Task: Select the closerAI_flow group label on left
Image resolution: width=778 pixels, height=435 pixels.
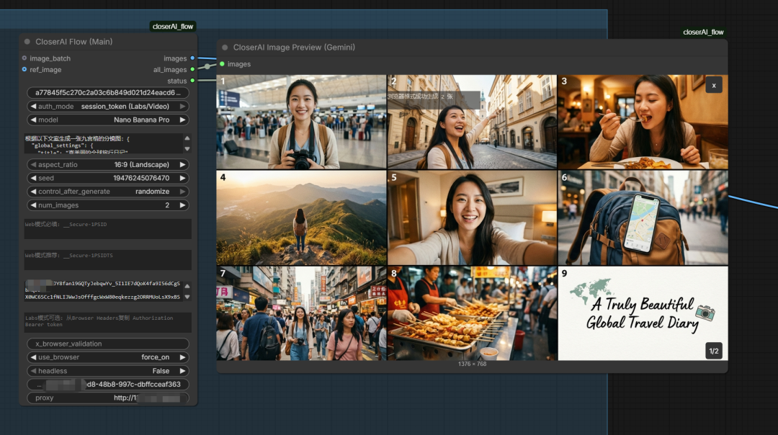Action: pyautogui.click(x=173, y=27)
